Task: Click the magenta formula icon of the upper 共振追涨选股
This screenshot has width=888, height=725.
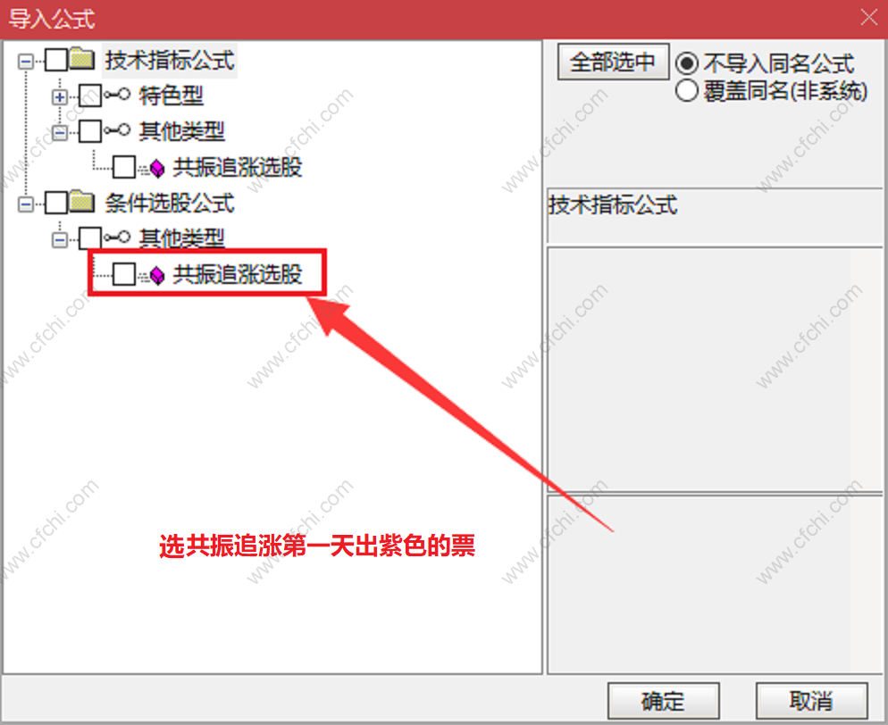Action: 154,168
